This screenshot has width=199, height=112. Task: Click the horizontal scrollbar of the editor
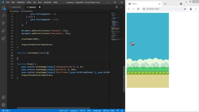coord(53,108)
